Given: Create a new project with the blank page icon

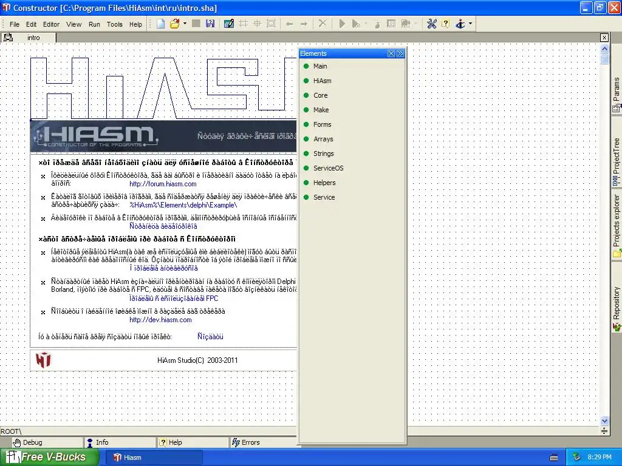Looking at the screenshot, I should point(160,24).
